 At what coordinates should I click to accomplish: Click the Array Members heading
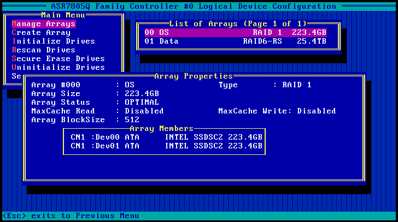pos(161,129)
